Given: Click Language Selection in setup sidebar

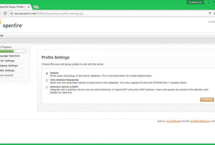Looking at the screenshot, I should tap(10, 56).
